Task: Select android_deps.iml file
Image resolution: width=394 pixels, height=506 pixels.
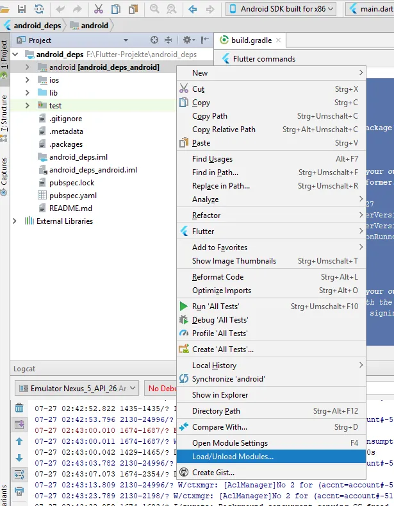Action: 78,157
